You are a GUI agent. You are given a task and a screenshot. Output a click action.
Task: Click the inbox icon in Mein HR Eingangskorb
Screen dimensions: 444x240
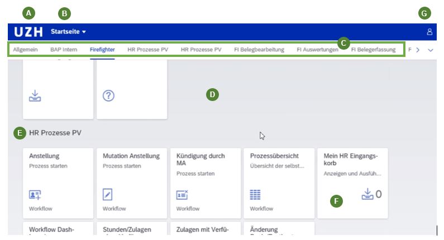point(367,194)
